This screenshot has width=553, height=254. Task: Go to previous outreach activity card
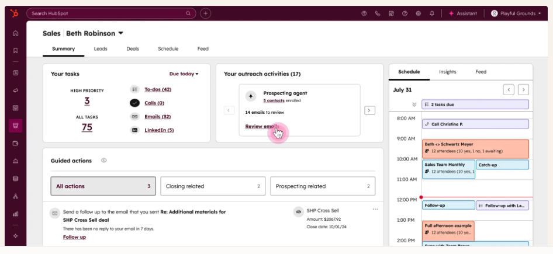(229, 110)
